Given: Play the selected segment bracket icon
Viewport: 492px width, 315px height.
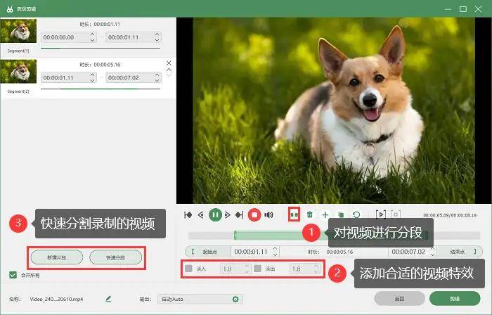Looking at the screenshot, I should [381, 214].
